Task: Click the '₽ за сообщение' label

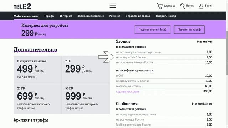Action: pyautogui.click(x=202, y=104)
